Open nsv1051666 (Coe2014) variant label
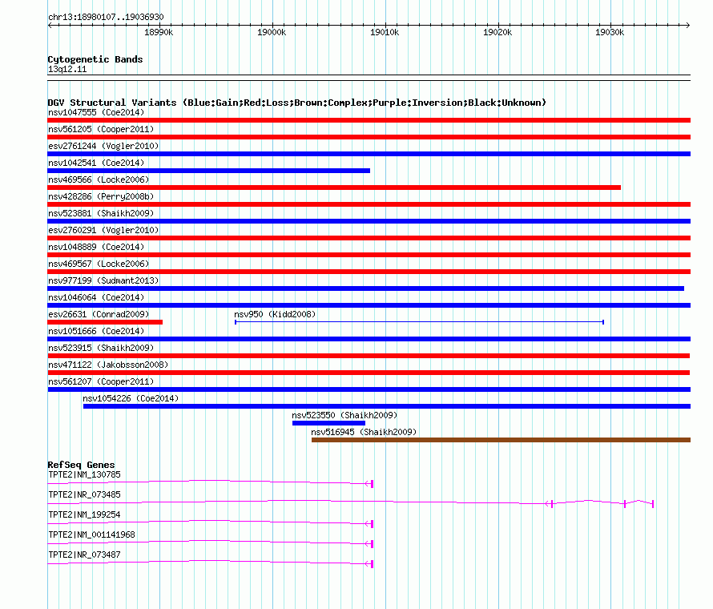Image resolution: width=713 pixels, height=609 pixels. point(96,331)
